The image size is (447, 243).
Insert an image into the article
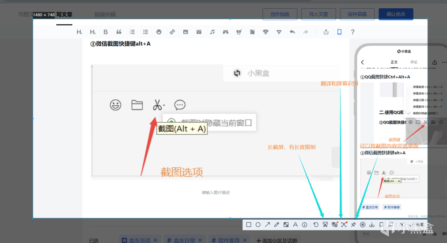[x=185, y=32]
